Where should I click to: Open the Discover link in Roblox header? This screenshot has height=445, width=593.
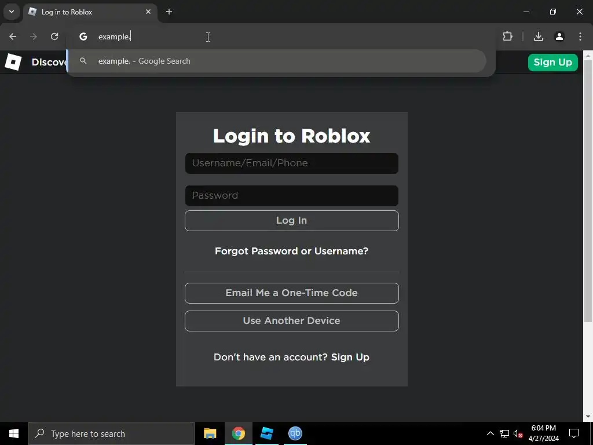tap(49, 62)
